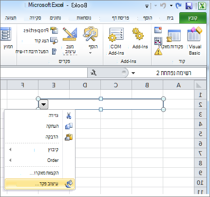Click the Insert controls toolbox icon
Image resolution: width=210 pixels, height=197 pixels.
(x=91, y=34)
